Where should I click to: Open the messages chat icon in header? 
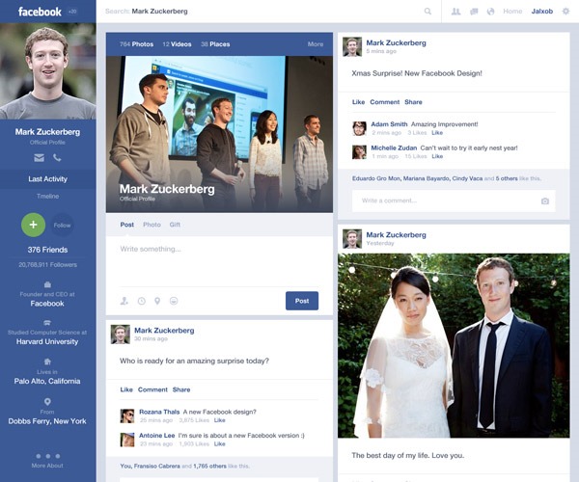click(x=474, y=12)
